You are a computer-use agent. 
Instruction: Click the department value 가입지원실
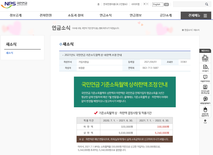tap(83, 62)
